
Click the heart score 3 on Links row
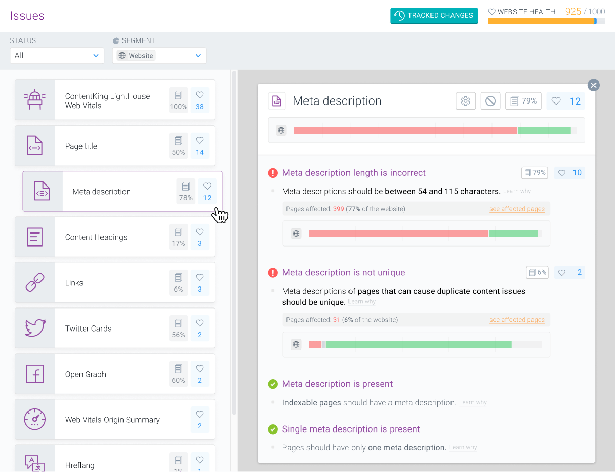click(x=200, y=282)
